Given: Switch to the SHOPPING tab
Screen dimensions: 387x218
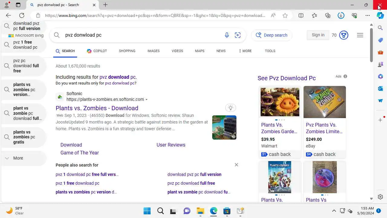Looking at the screenshot, I should pos(127,51).
